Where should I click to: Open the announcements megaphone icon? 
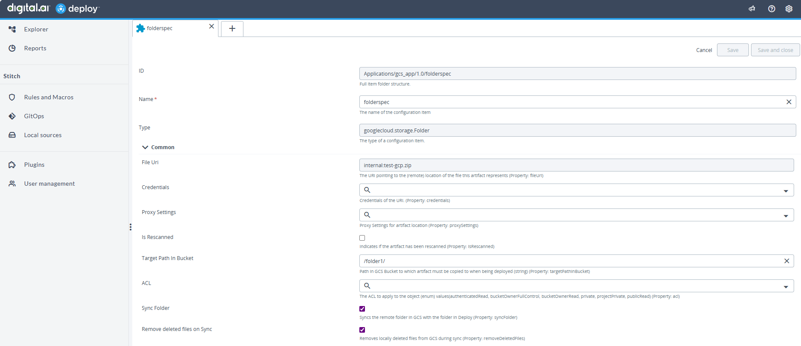752,9
